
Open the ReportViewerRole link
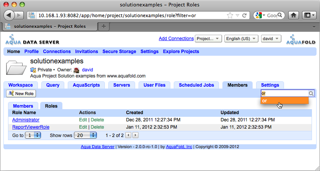click(31, 127)
